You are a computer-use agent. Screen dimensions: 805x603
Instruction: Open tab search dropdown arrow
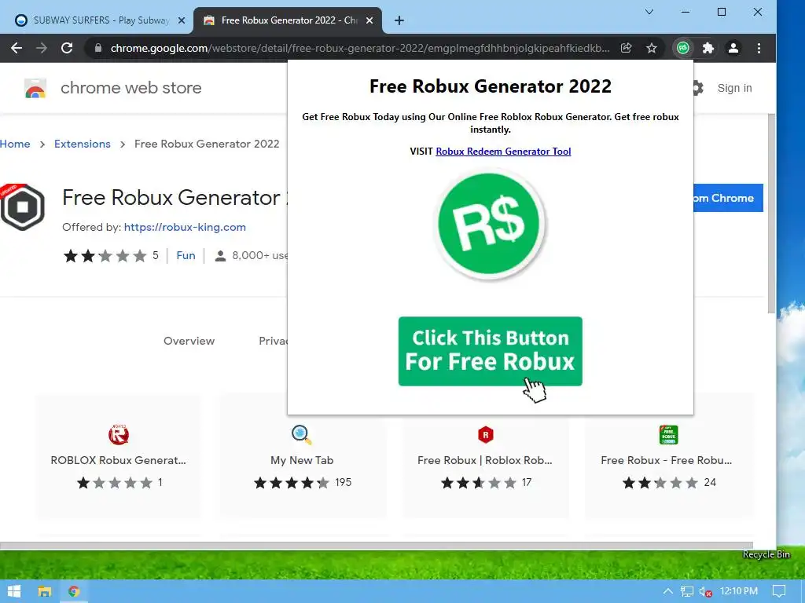[x=649, y=12]
